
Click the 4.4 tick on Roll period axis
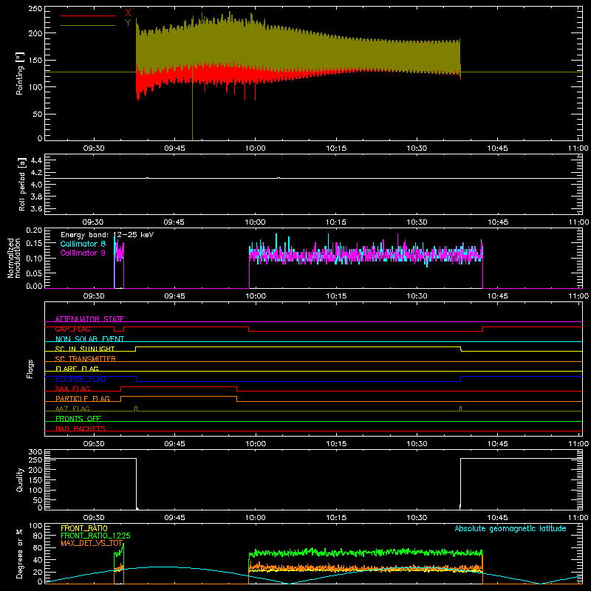point(36,160)
